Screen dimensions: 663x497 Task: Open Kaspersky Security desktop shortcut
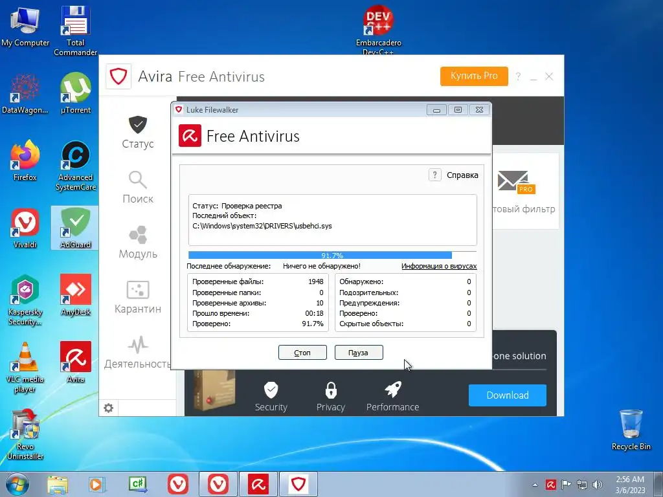[x=25, y=300]
